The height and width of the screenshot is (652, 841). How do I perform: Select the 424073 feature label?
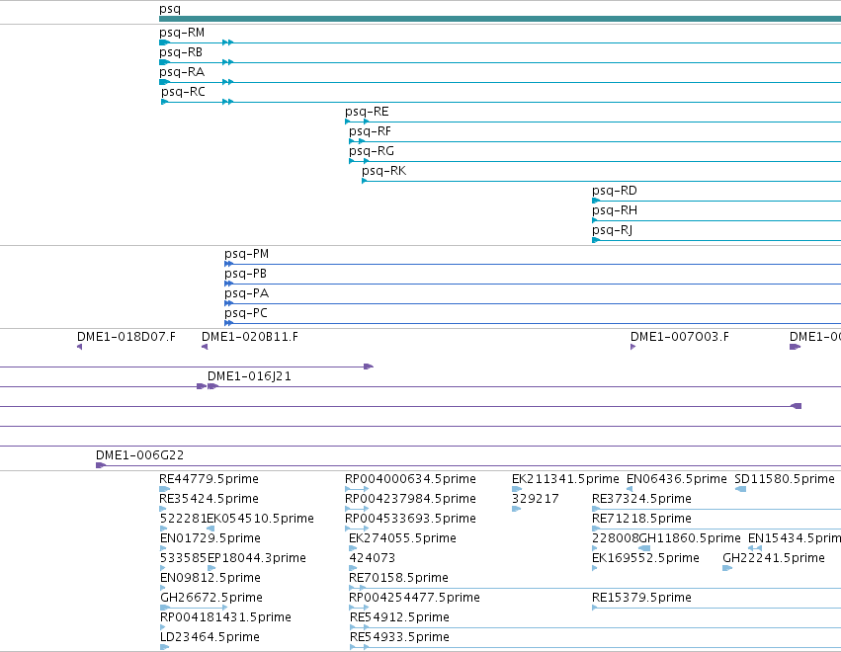point(372,558)
